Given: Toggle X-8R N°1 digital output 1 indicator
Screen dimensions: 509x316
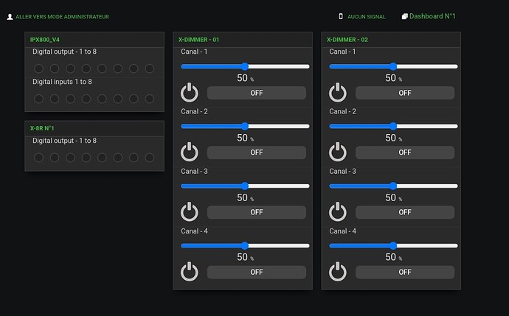Looking at the screenshot, I should pyautogui.click(x=38, y=158).
